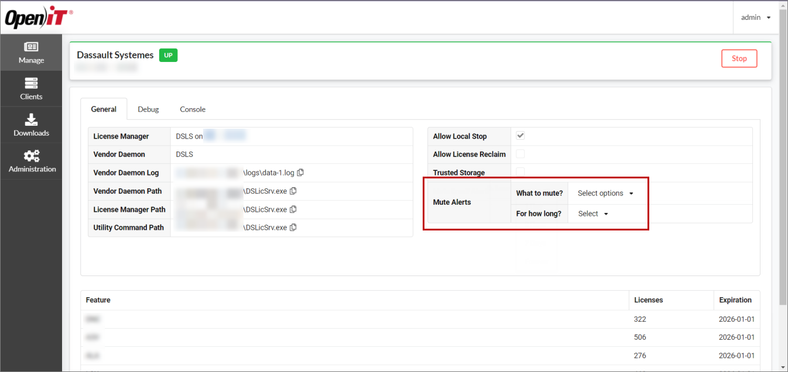Stop the Dassault Systemes license manager
The image size is (788, 372).
click(x=739, y=58)
